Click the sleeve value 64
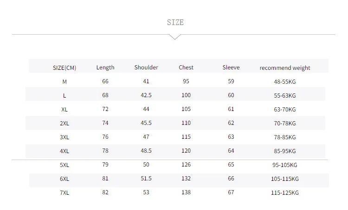Screen dimensions: 348x210 231,151
